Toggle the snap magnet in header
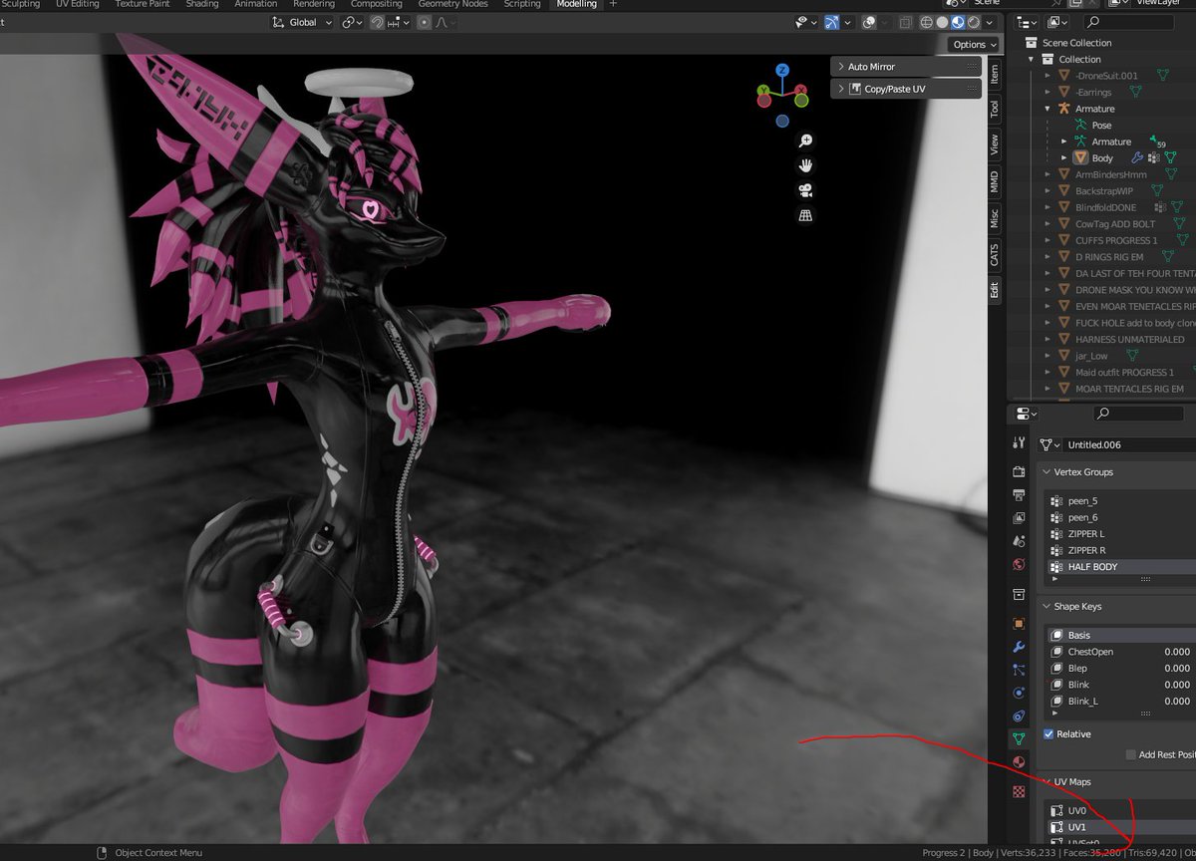Image resolution: width=1196 pixels, height=861 pixels. pos(379,22)
